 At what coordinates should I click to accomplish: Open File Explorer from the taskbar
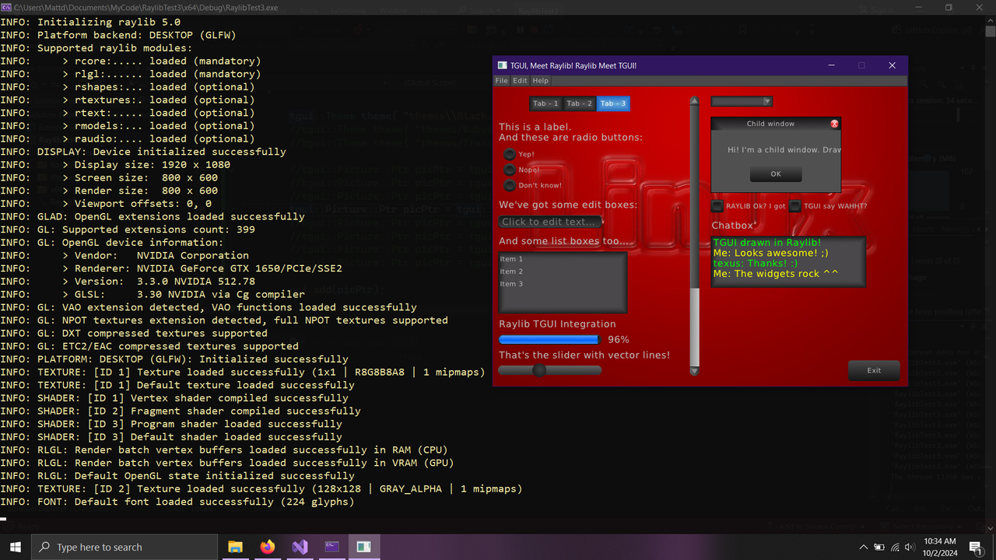pyautogui.click(x=235, y=547)
